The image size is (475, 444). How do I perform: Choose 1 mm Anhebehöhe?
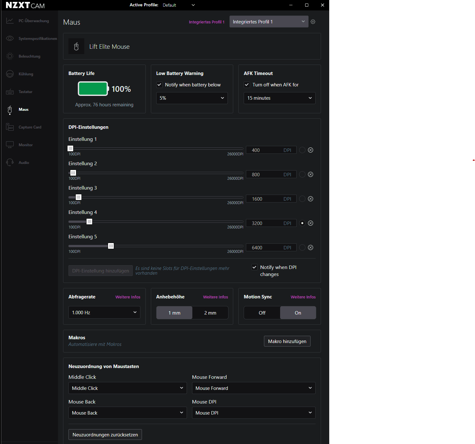pyautogui.click(x=174, y=313)
